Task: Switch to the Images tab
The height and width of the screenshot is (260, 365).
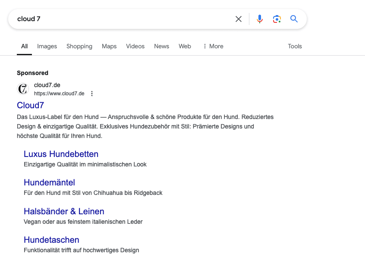Action: (47, 46)
